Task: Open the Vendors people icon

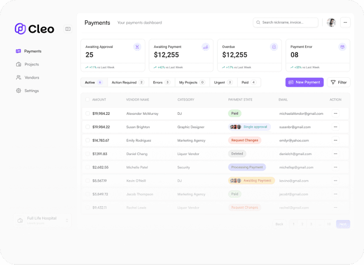Action: tap(19, 77)
